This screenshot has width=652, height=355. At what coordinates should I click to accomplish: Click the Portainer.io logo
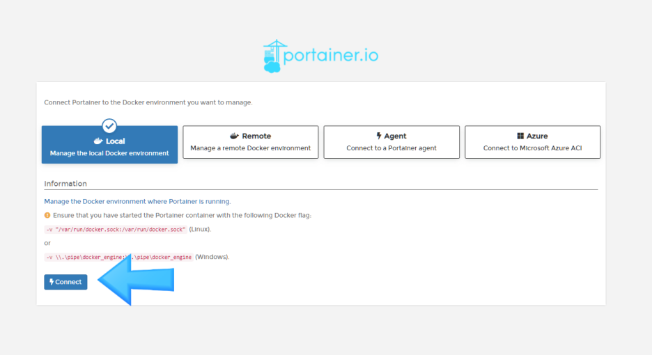click(x=320, y=56)
